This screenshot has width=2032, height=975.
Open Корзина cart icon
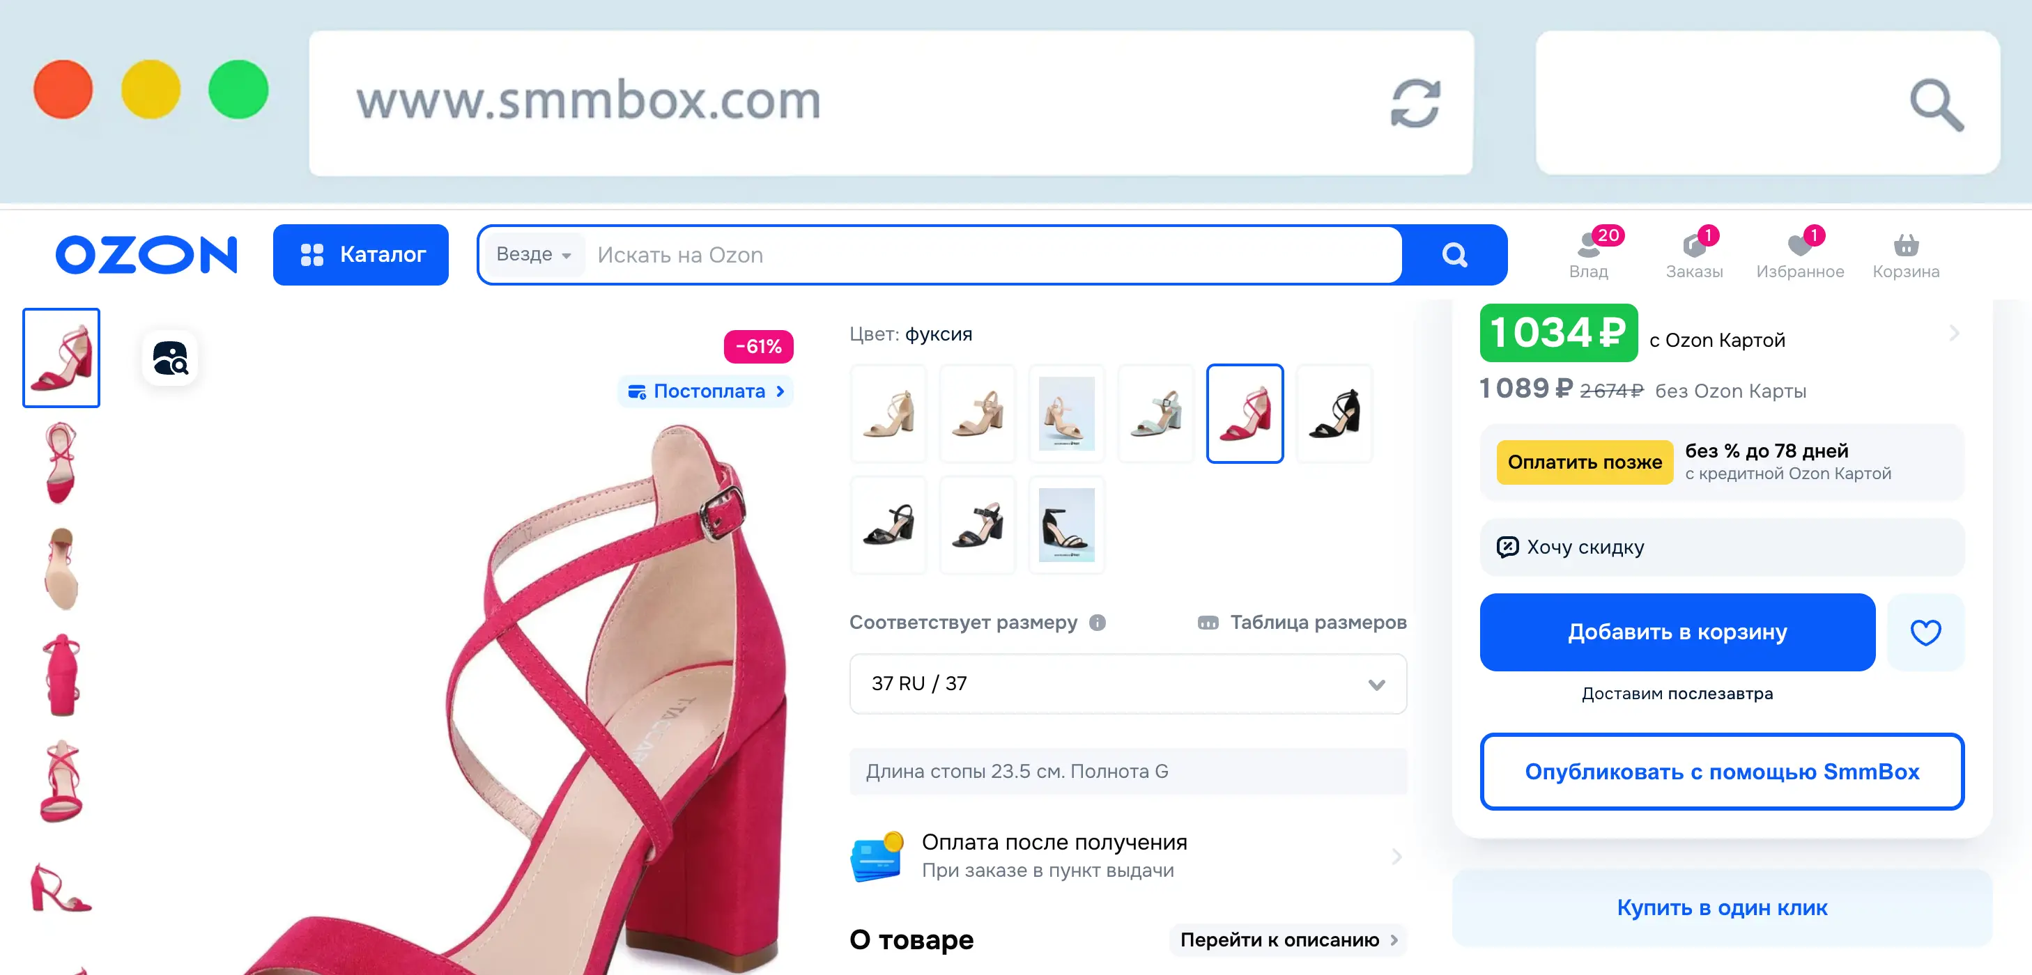point(1906,256)
